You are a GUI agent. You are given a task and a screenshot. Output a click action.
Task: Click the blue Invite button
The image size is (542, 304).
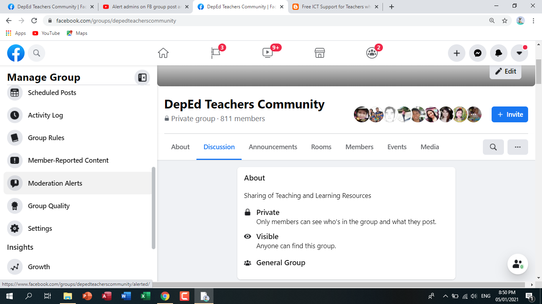point(510,114)
